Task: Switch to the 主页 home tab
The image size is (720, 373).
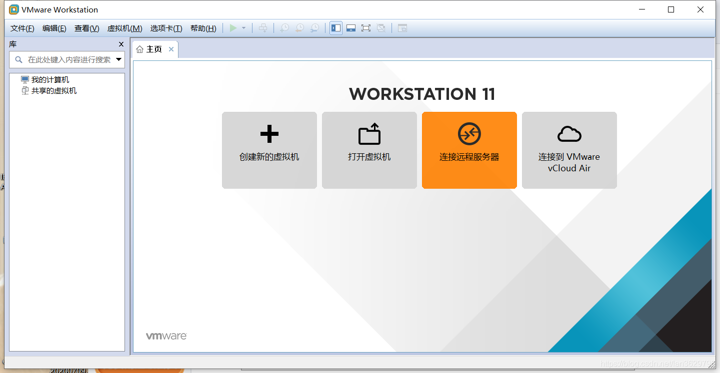Action: [154, 49]
